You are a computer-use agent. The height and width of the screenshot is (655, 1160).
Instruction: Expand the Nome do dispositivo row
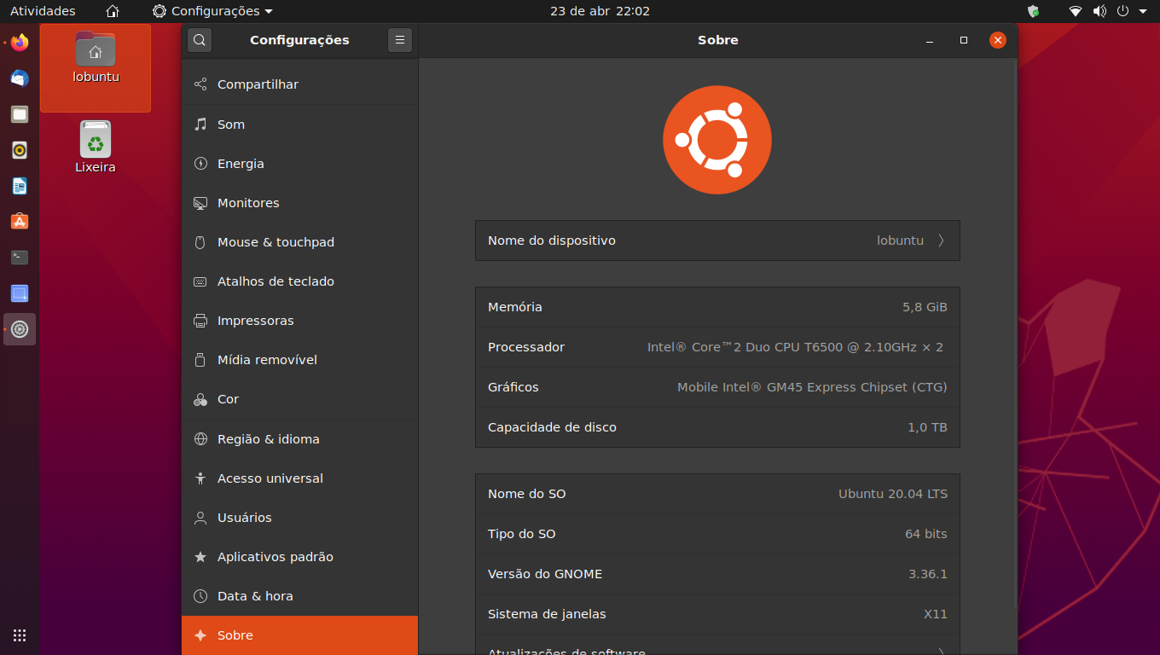point(941,240)
